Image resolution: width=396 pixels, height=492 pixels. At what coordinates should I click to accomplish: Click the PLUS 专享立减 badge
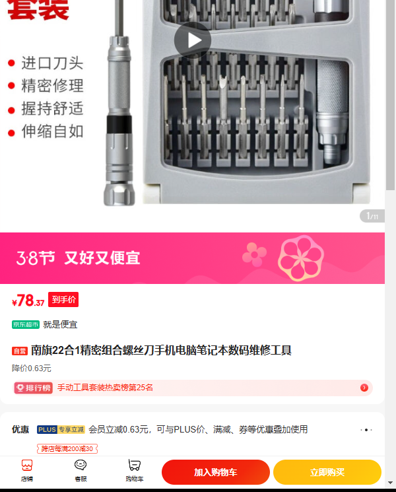[61, 429]
